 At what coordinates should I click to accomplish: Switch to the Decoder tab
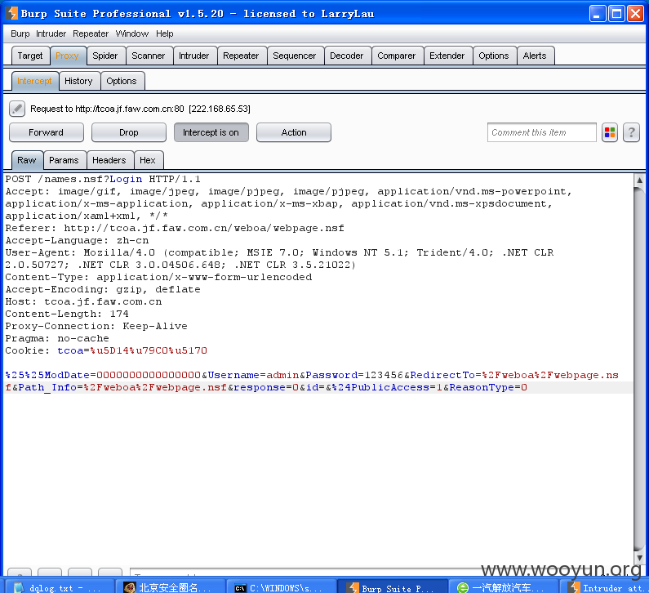click(x=347, y=56)
